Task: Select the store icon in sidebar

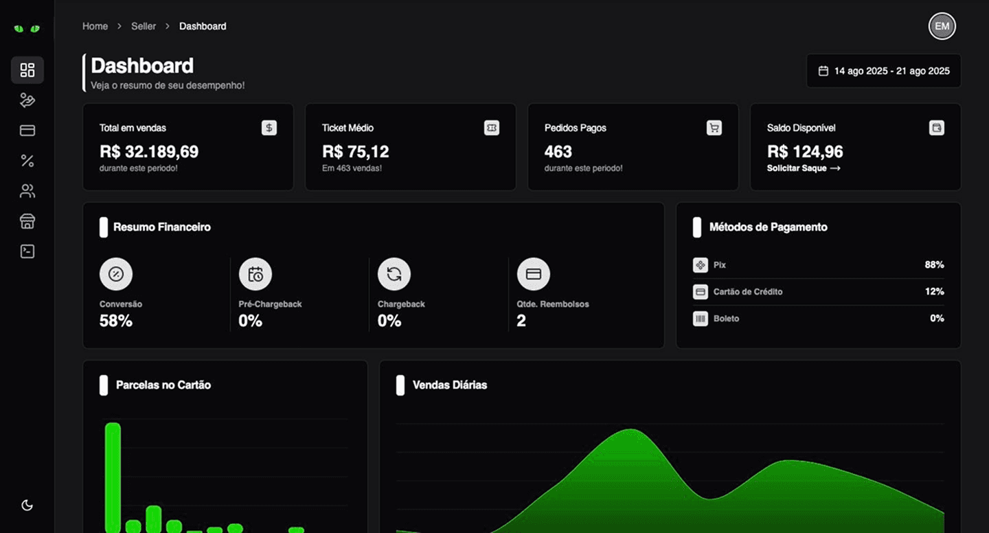Action: [x=27, y=220]
